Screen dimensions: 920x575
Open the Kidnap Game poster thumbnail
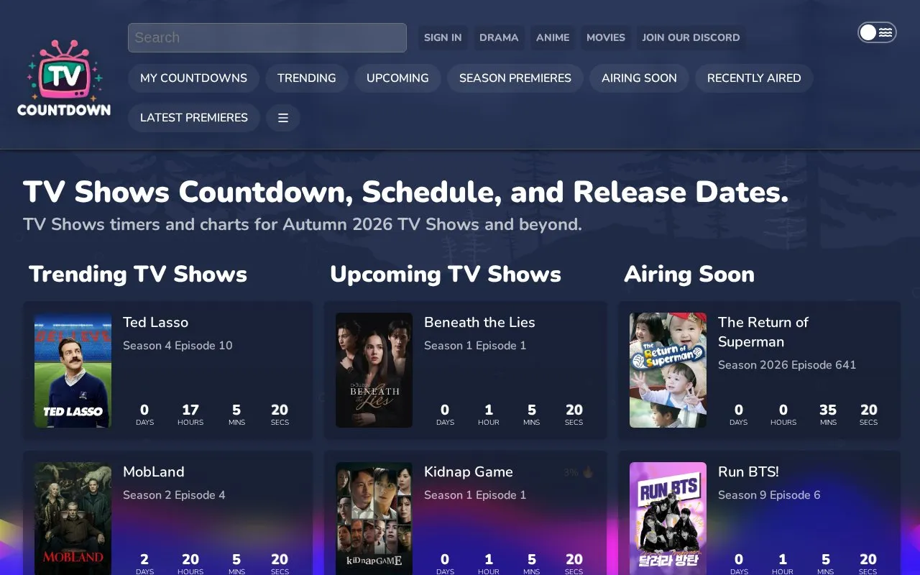374,518
